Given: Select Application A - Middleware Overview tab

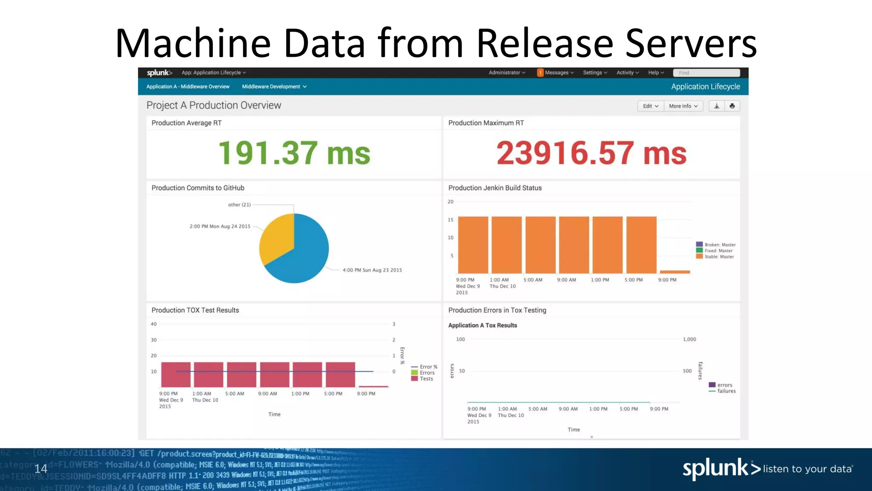Looking at the screenshot, I should (x=188, y=87).
